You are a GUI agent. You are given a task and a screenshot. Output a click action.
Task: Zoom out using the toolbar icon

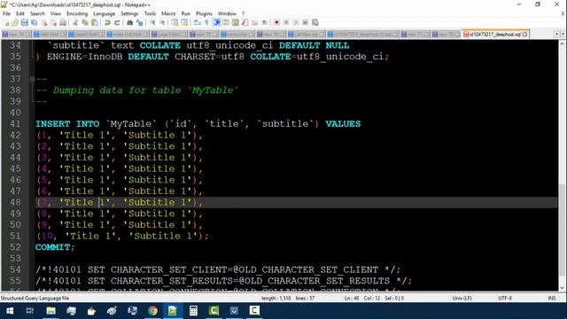162,22
